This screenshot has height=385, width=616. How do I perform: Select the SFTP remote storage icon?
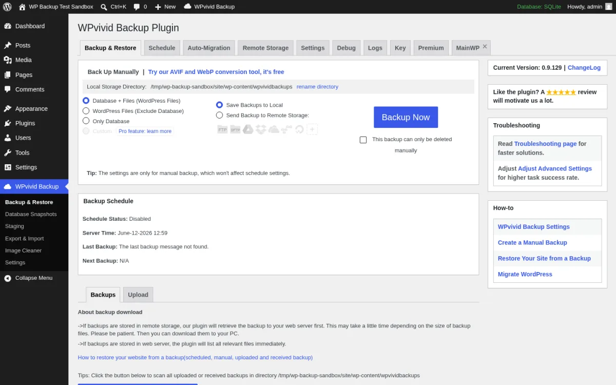(x=235, y=129)
